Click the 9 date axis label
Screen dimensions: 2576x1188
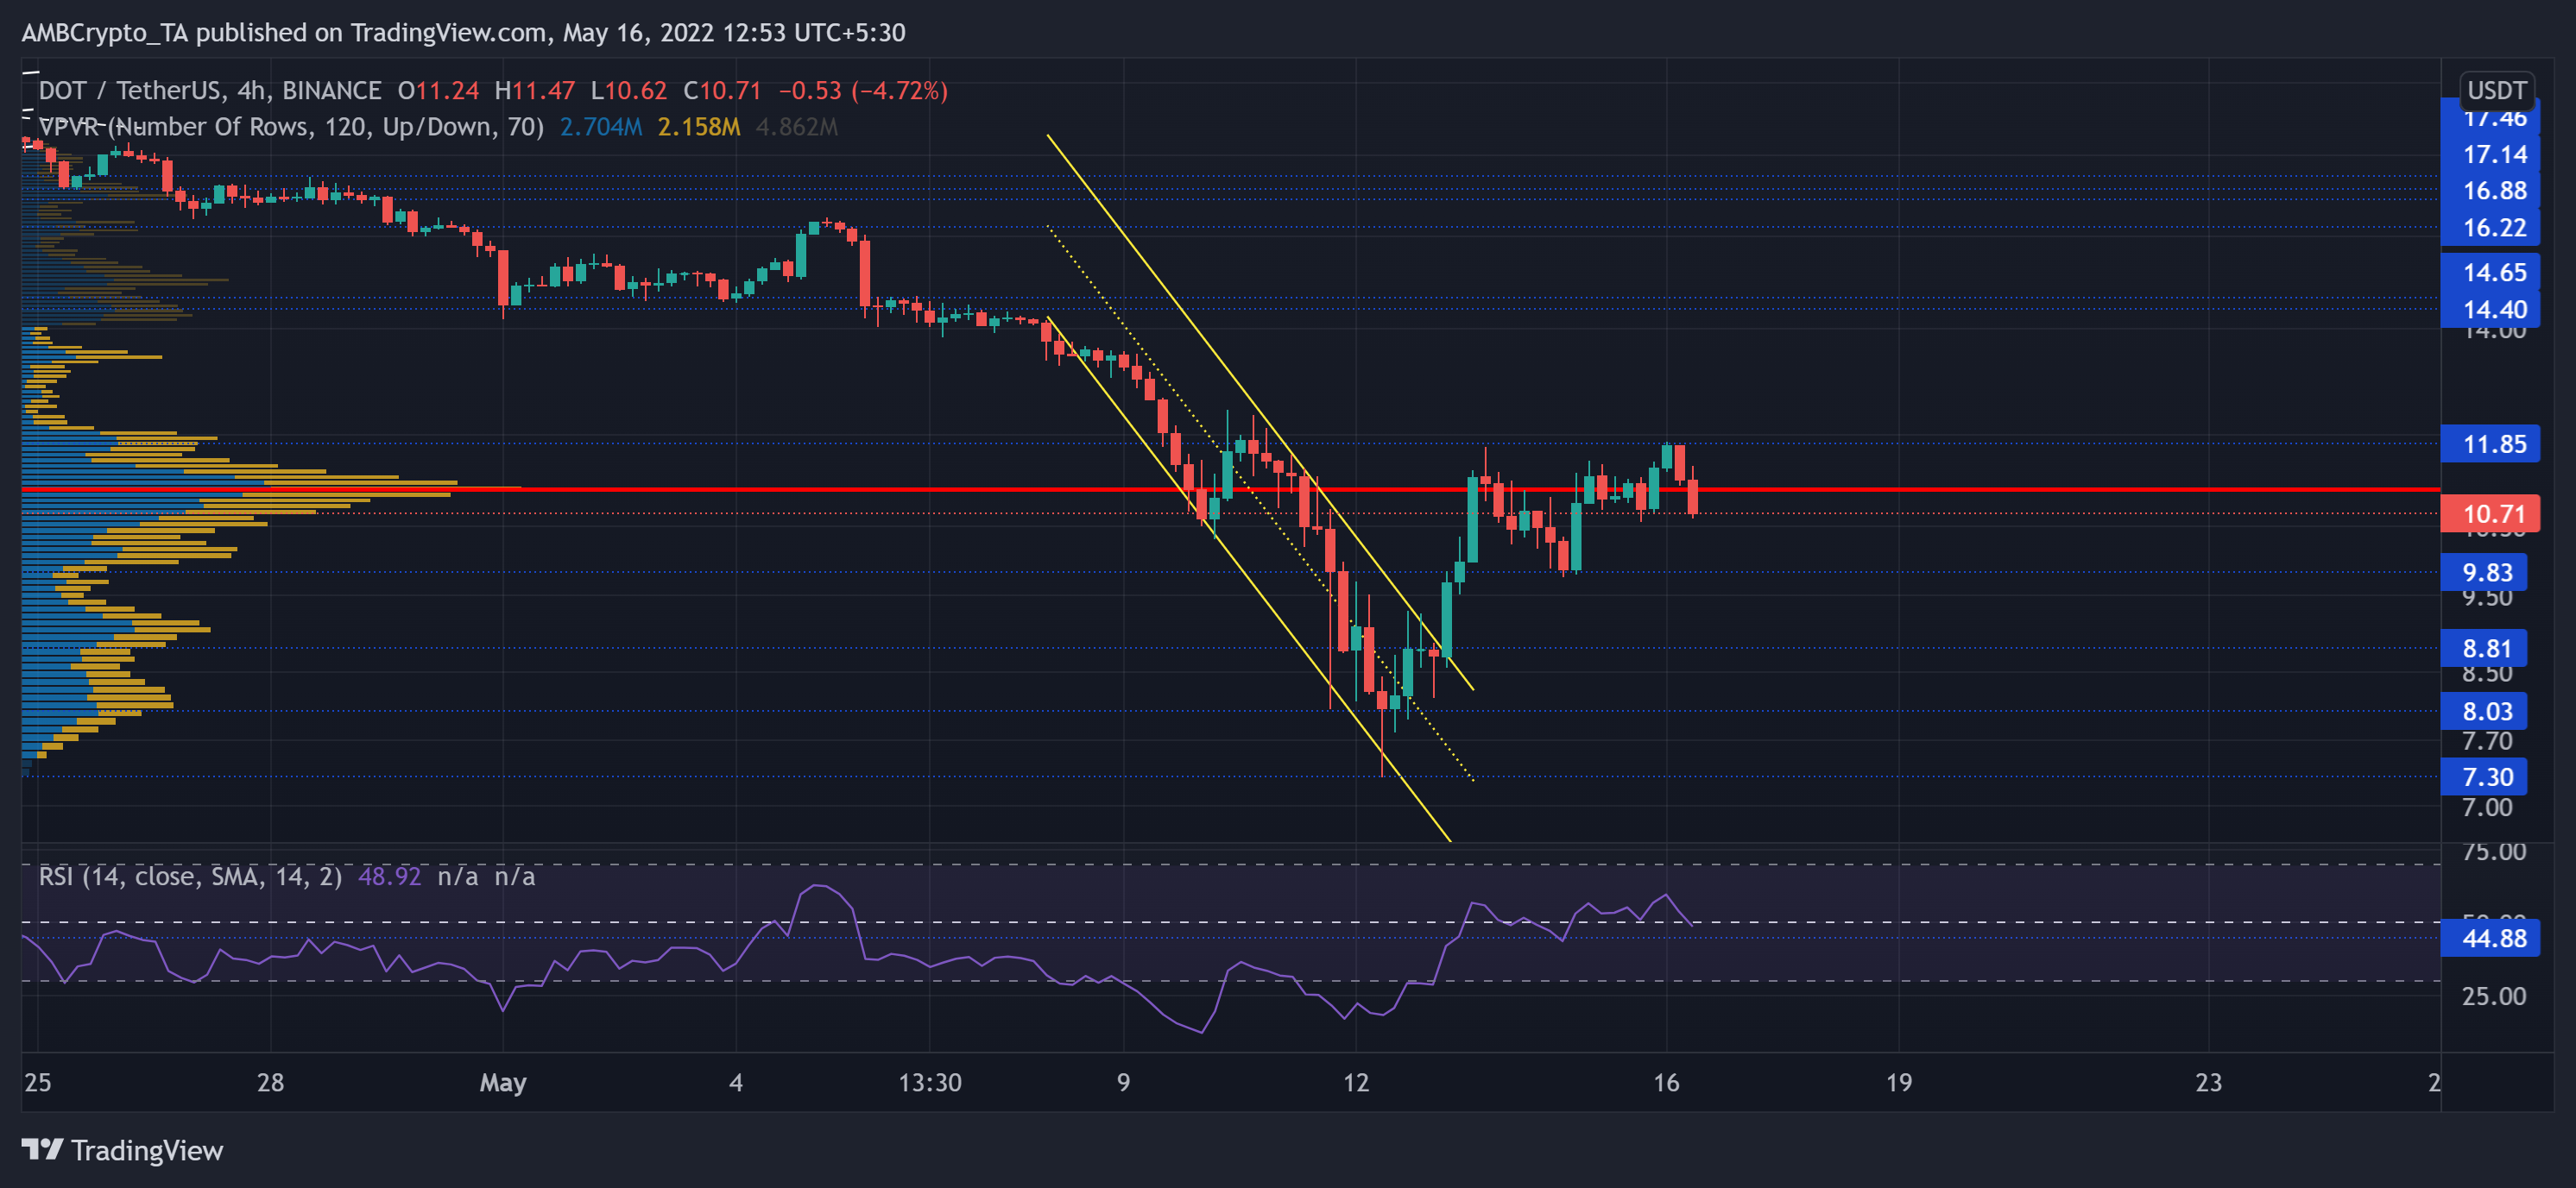click(x=1123, y=1082)
